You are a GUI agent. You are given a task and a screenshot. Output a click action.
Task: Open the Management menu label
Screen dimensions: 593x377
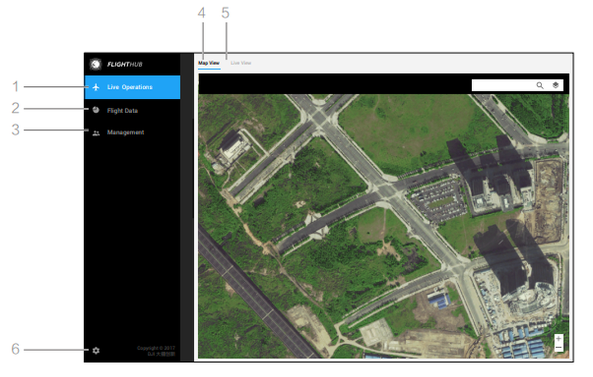pyautogui.click(x=125, y=133)
